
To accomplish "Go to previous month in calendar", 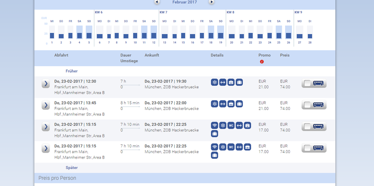I will (x=157, y=2).
